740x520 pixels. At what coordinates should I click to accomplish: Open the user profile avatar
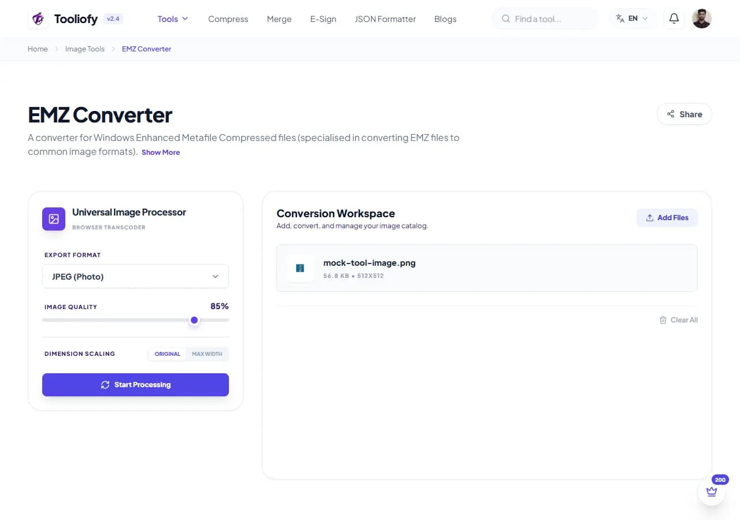pyautogui.click(x=701, y=18)
